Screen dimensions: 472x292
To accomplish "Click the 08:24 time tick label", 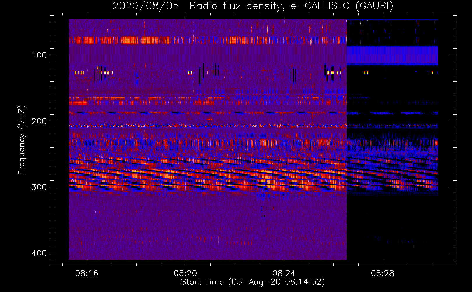I will [x=284, y=274].
